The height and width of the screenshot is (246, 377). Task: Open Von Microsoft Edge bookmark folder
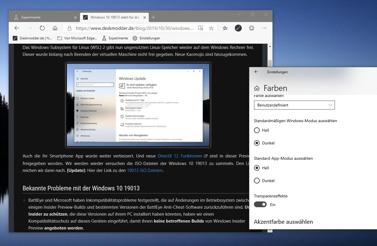(77, 38)
